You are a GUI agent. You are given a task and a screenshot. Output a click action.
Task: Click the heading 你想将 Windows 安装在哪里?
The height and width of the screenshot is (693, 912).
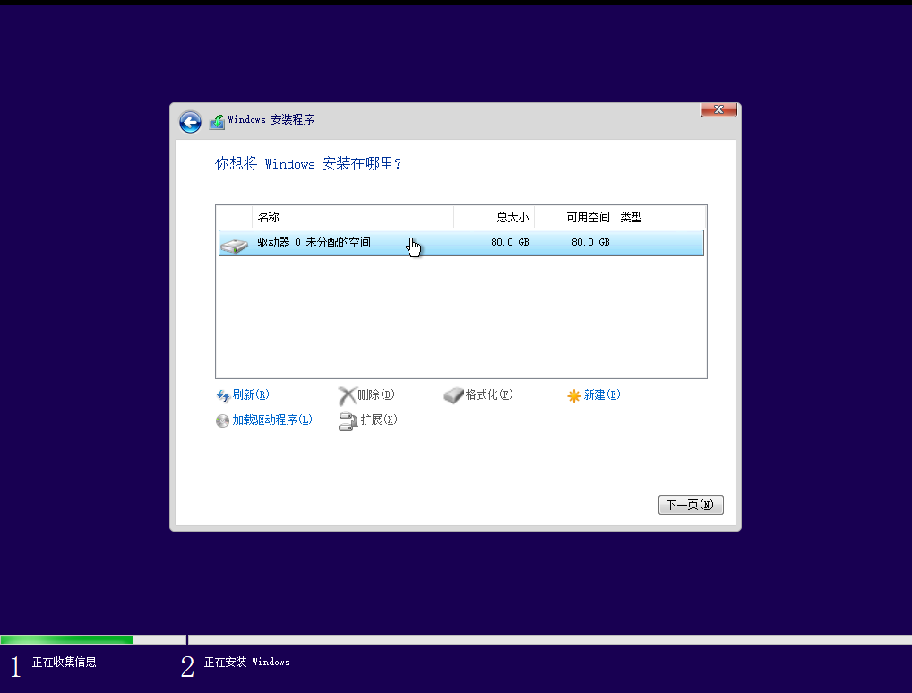point(308,163)
